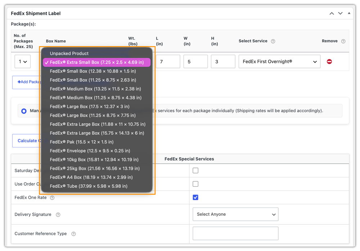Click the Width (in) input field
Viewport: 360px width, 251px height.
[x=195, y=61]
